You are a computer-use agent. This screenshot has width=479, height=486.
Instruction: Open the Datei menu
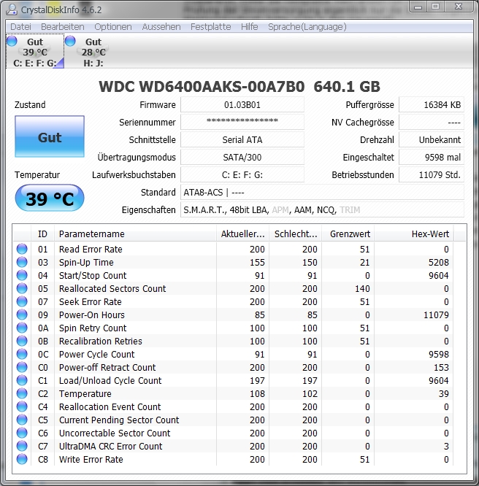coord(20,27)
